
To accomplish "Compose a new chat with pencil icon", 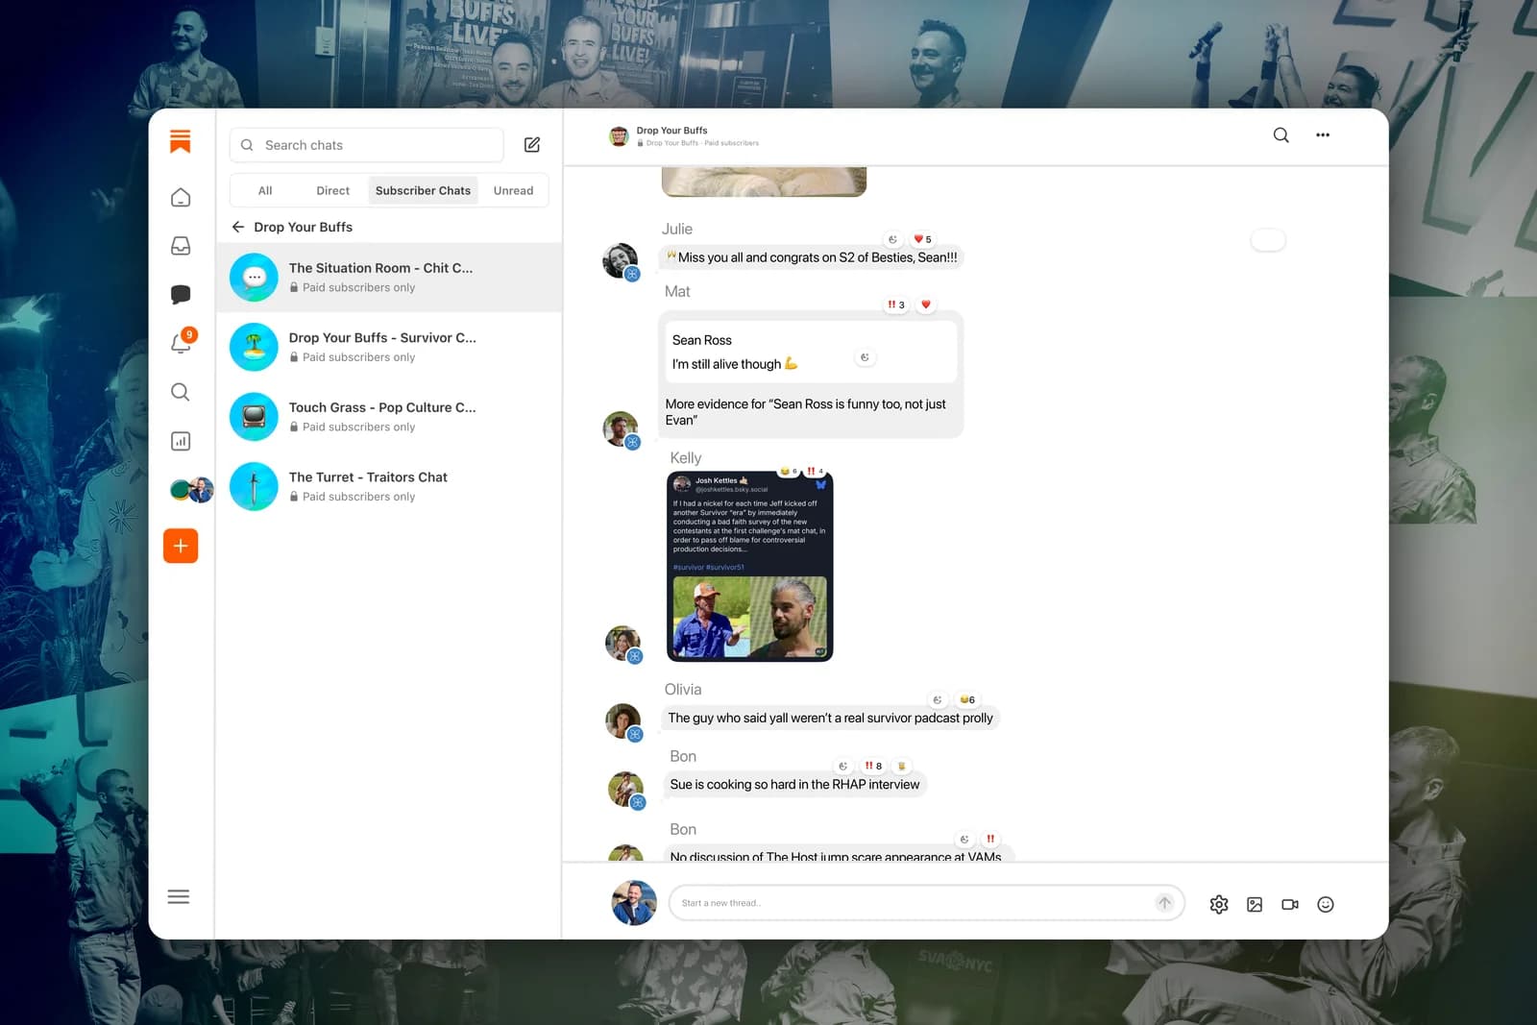I will click(x=532, y=145).
